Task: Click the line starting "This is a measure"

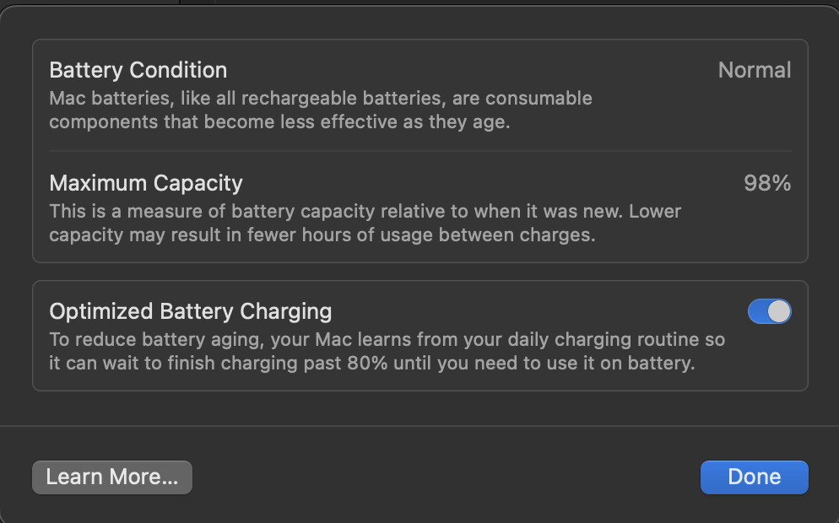Action: (365, 211)
